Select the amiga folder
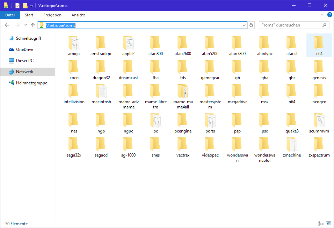The width and height of the screenshot is (334, 228). pos(74,46)
